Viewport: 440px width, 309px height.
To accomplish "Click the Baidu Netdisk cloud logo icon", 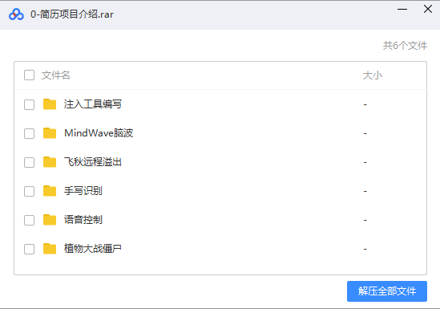I will click(x=16, y=14).
